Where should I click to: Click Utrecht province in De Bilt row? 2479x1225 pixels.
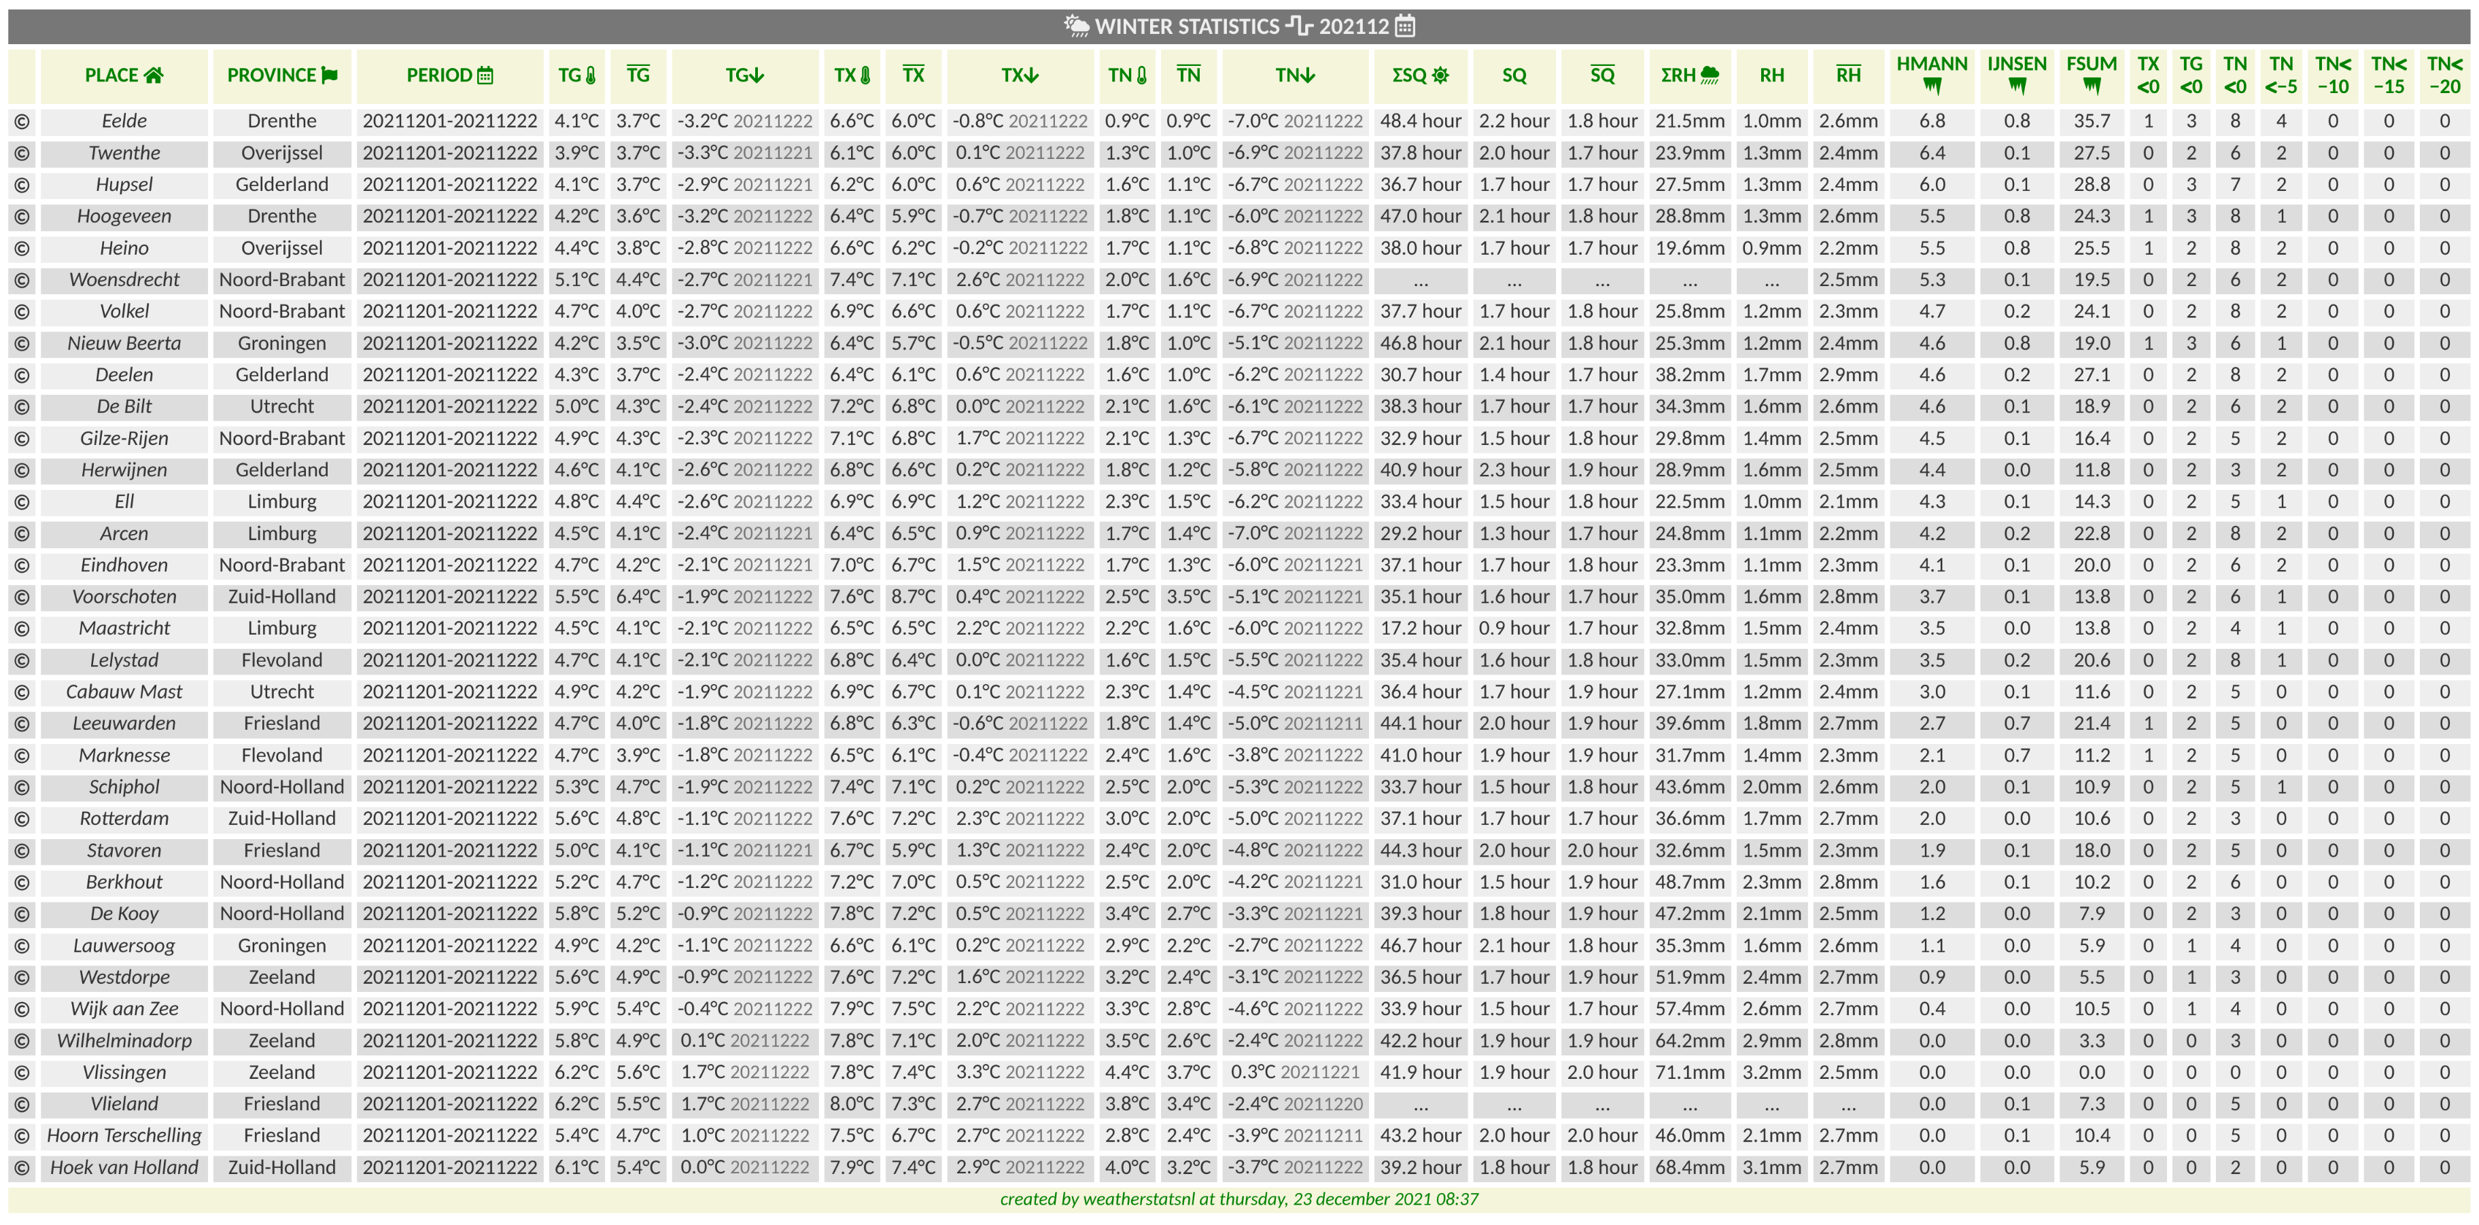click(282, 407)
